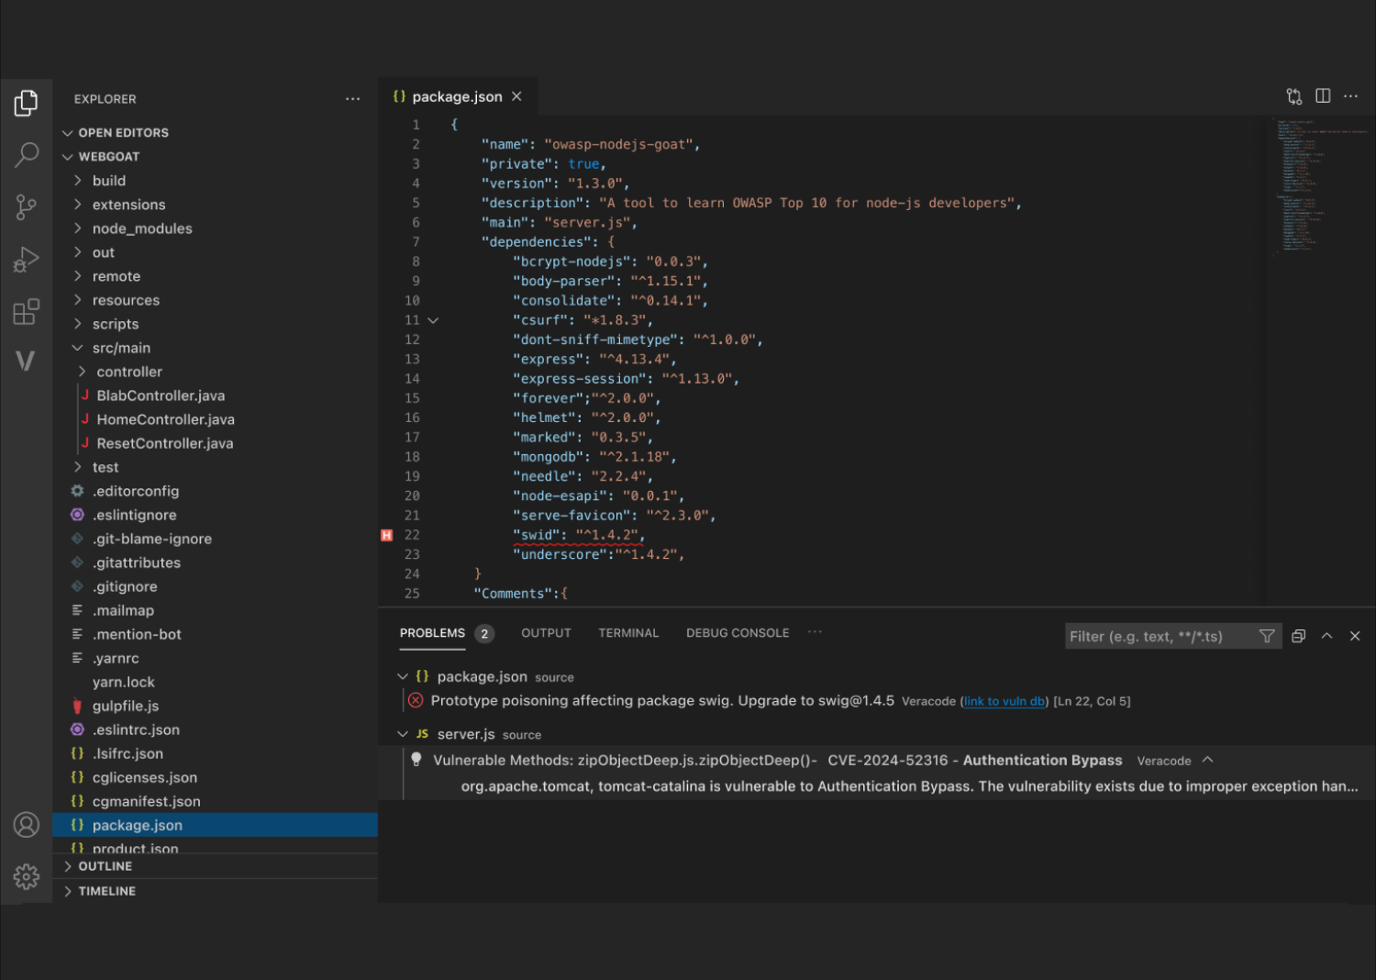Viewport: 1376px width, 980px height.
Task: Open the Accounts menu icon
Action: [x=26, y=825]
